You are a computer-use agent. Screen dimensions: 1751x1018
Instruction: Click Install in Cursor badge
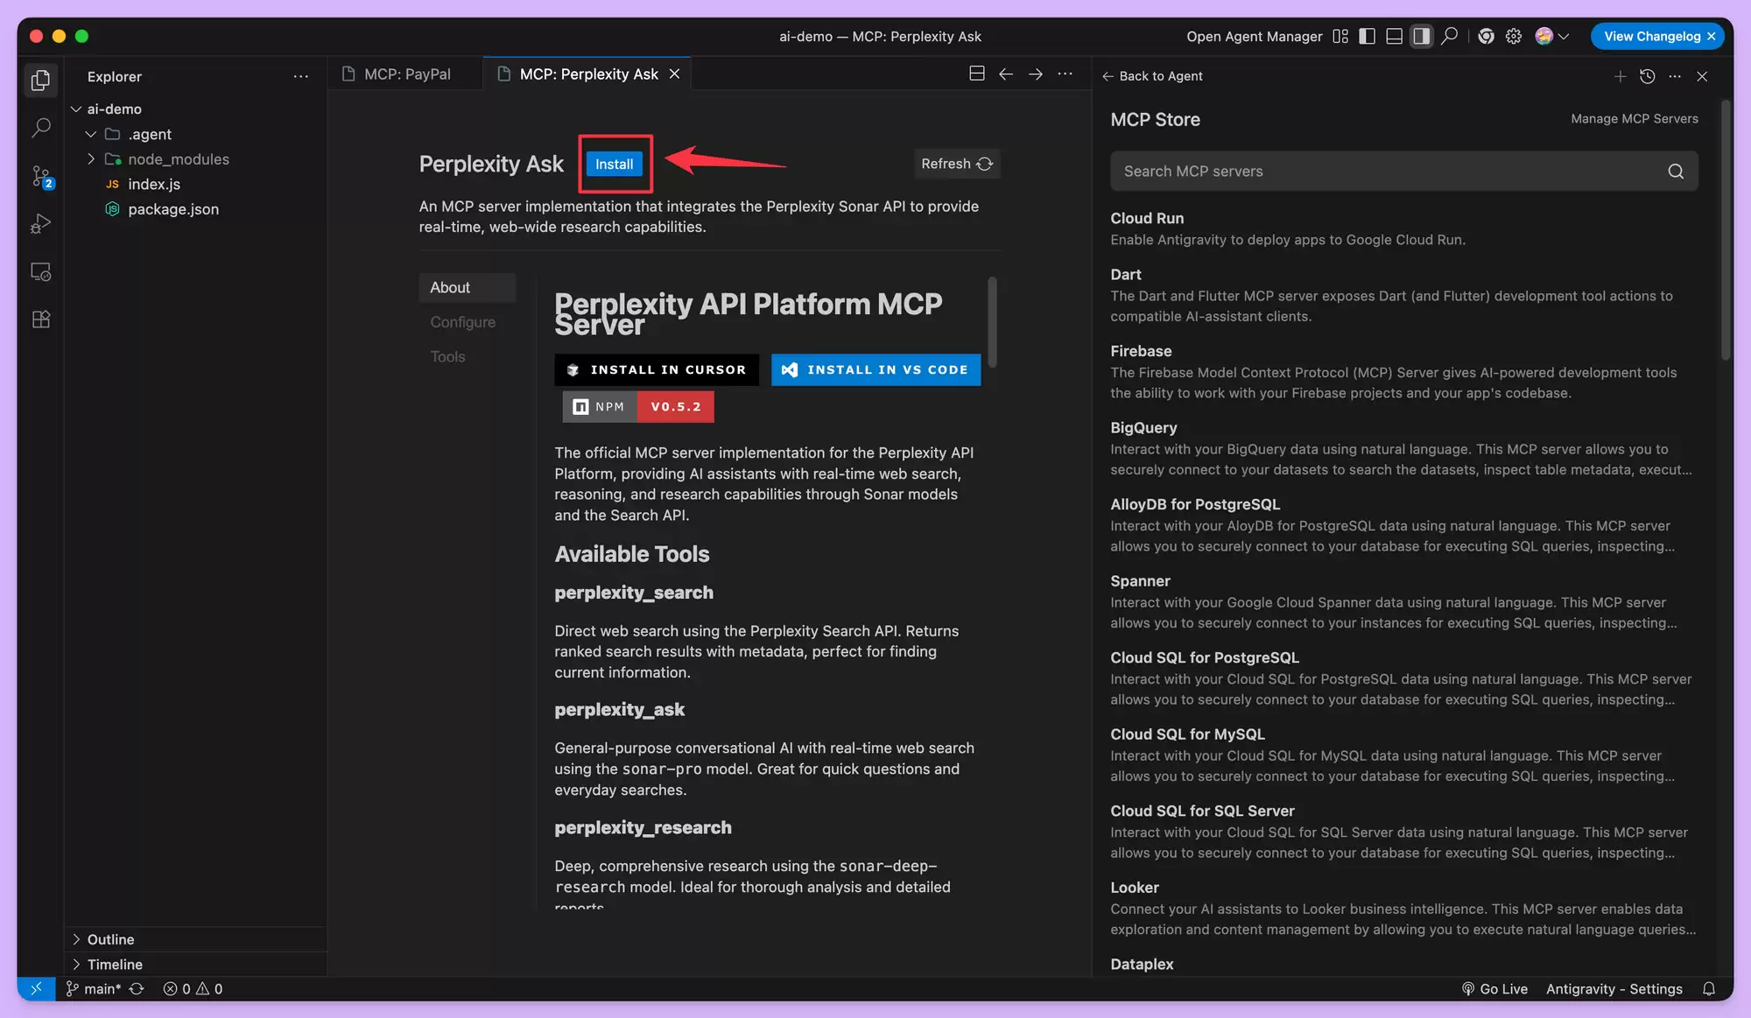tap(656, 369)
